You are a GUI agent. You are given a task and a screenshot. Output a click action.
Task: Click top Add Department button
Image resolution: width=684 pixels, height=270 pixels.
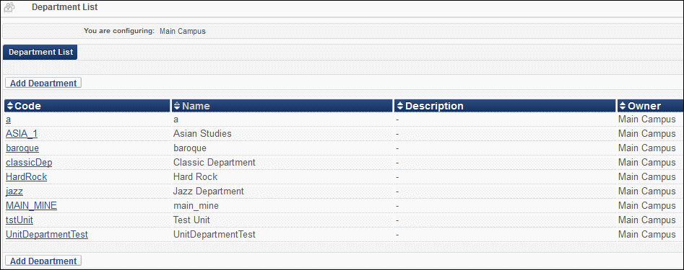[x=43, y=83]
